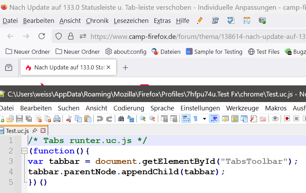This screenshot has width=306, height=193.
Task: Click the Find binoculars icon
Action: point(121,119)
